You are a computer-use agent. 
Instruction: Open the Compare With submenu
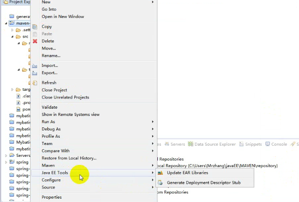[x=94, y=151]
